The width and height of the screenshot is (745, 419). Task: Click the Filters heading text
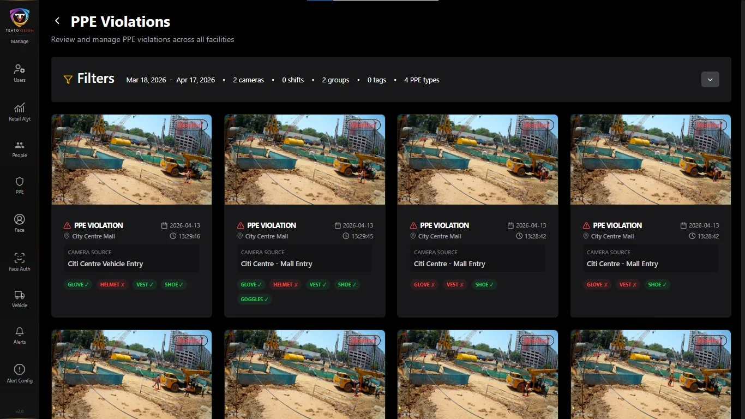tap(95, 79)
